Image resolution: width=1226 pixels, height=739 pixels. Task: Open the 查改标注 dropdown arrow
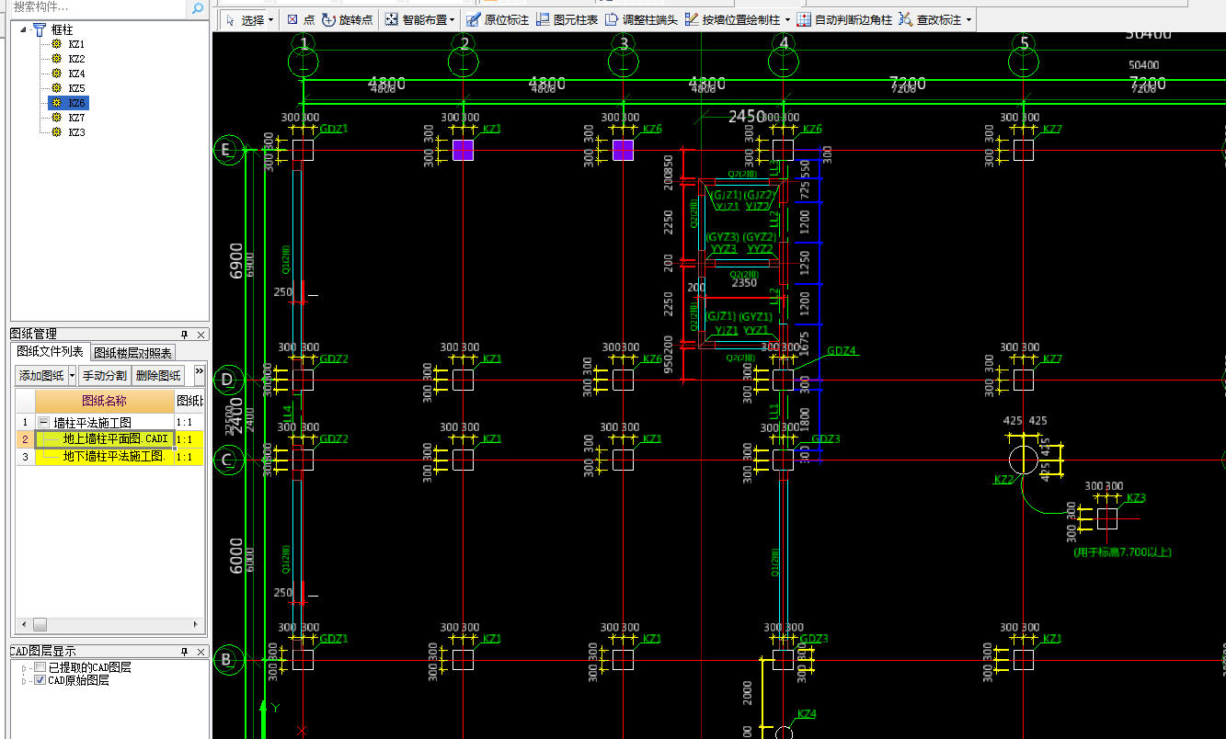pos(968,20)
